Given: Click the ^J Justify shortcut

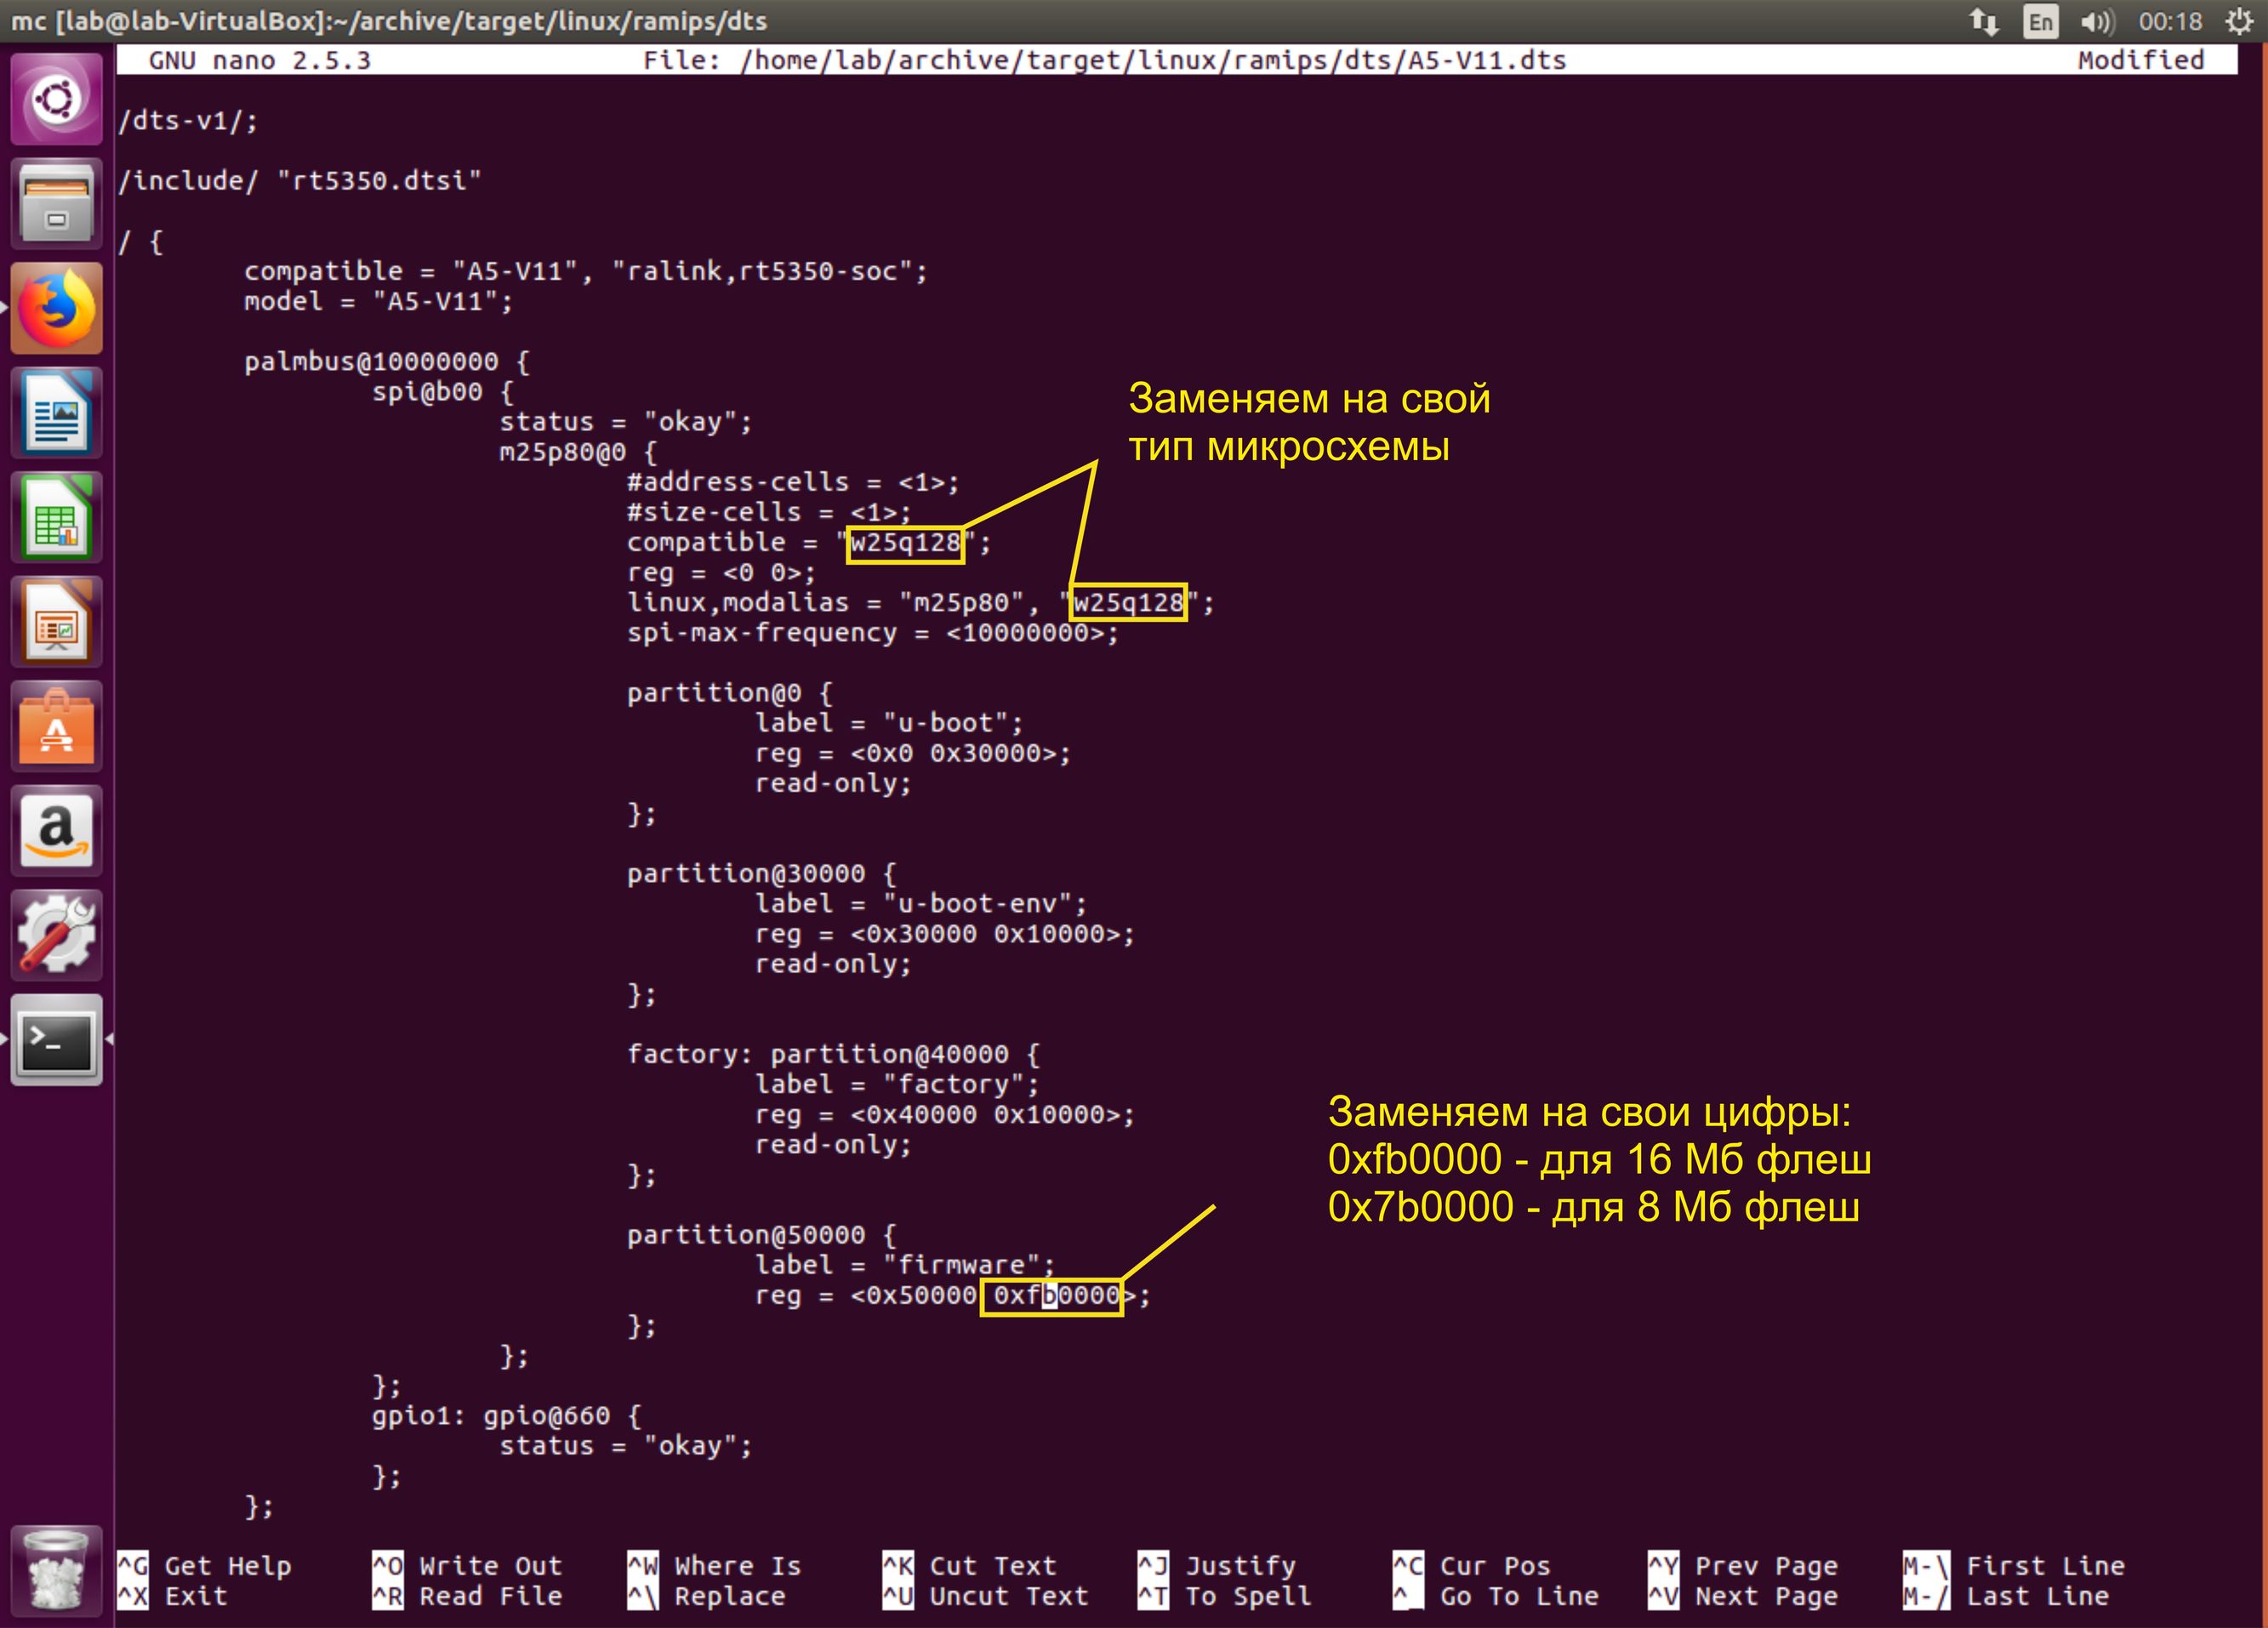Looking at the screenshot, I should (x=1217, y=1565).
